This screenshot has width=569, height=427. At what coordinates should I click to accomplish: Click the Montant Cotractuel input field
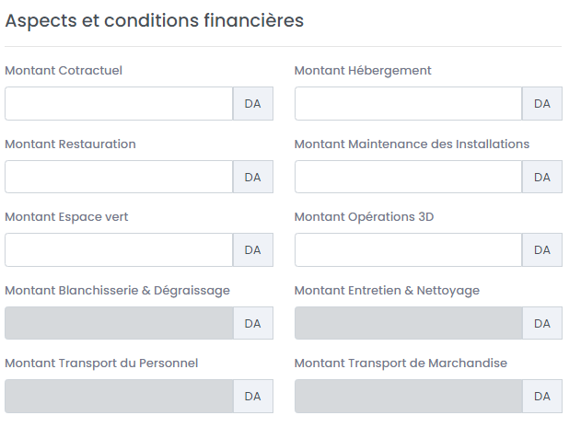[119, 104]
